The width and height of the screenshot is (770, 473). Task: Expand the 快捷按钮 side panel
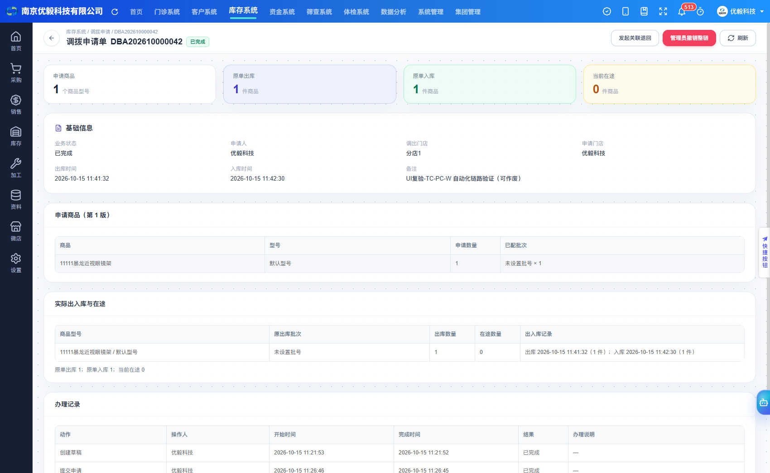pyautogui.click(x=765, y=252)
